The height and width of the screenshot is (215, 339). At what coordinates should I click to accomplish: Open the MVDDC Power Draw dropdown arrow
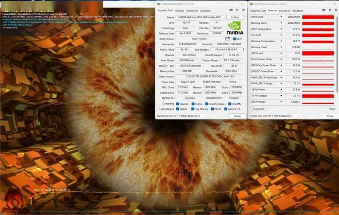281,71
